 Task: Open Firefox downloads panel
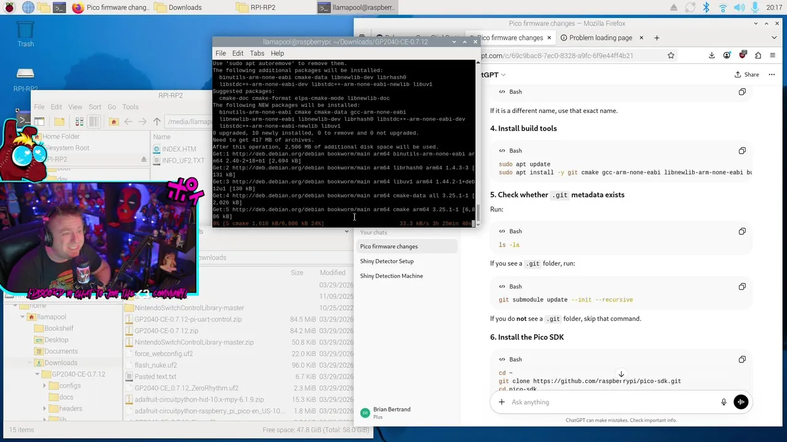[711, 55]
